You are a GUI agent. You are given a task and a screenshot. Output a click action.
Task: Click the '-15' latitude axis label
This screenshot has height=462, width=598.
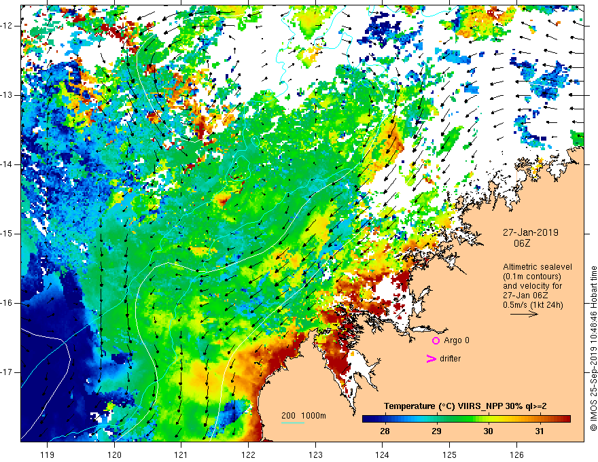7,234
